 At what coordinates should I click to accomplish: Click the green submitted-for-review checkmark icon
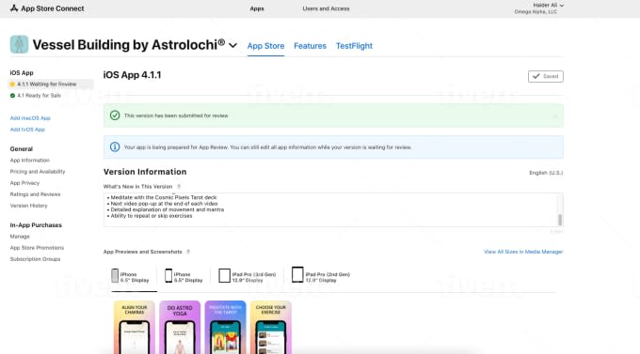point(115,115)
